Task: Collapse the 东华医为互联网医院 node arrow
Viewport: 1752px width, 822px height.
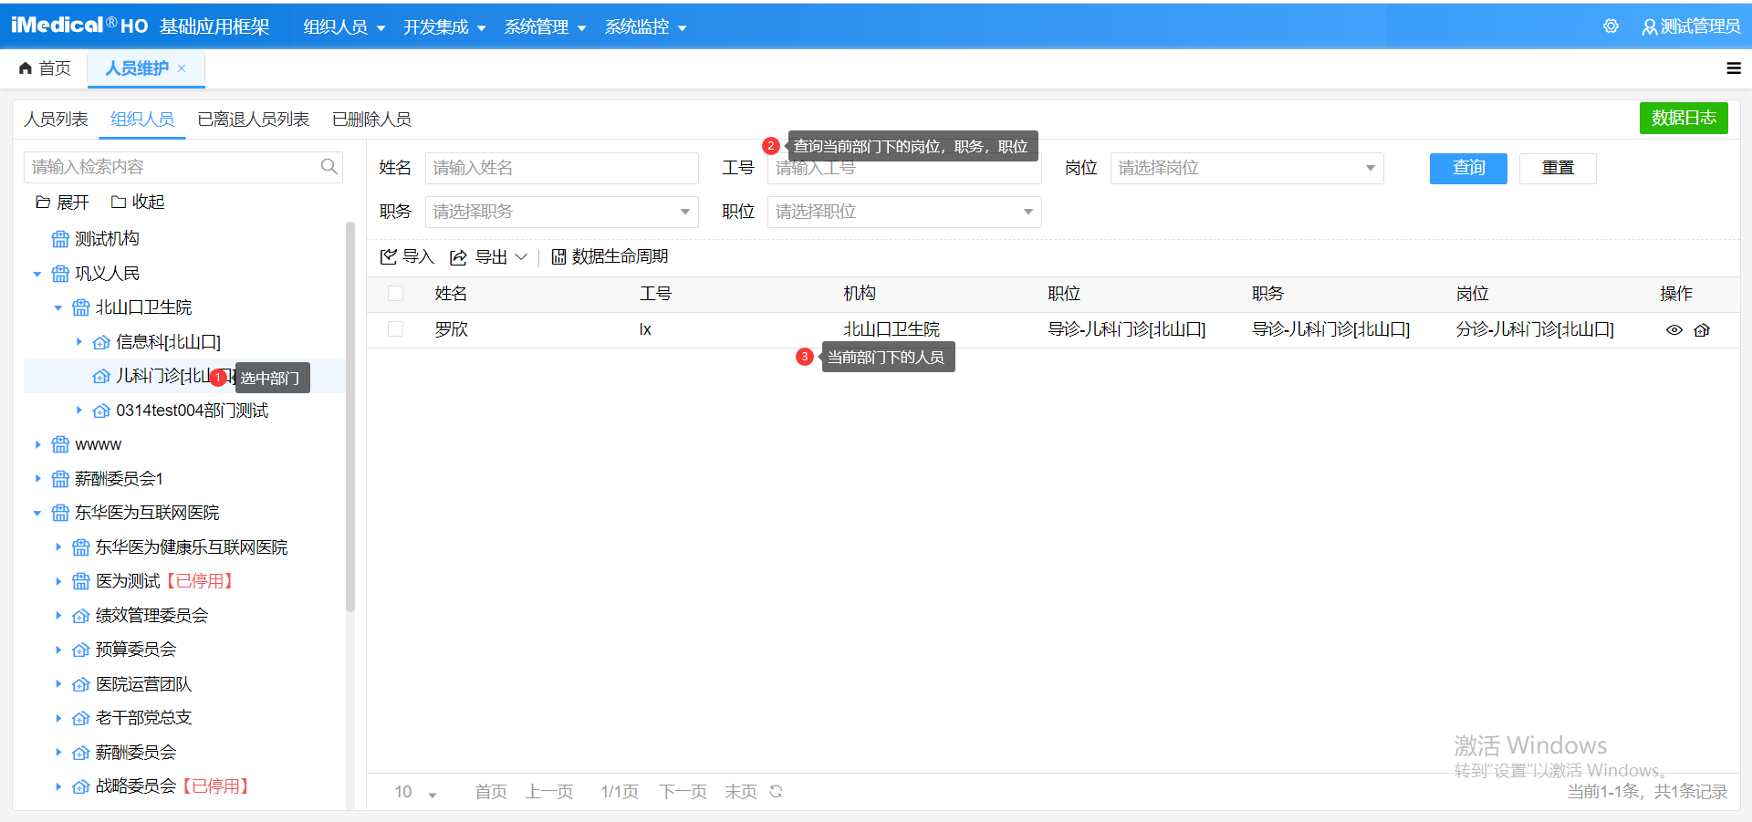Action: pyautogui.click(x=37, y=514)
